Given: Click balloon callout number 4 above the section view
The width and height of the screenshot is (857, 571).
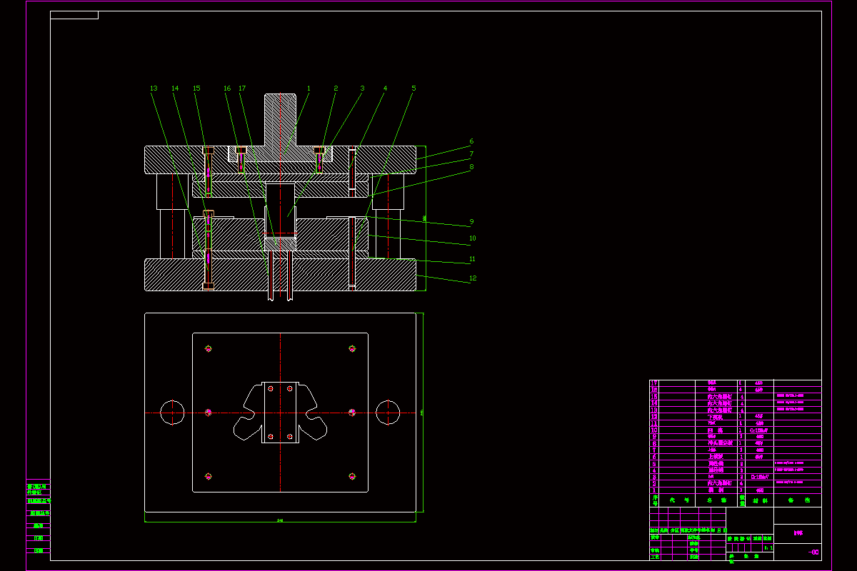Looking at the screenshot, I should pos(385,89).
